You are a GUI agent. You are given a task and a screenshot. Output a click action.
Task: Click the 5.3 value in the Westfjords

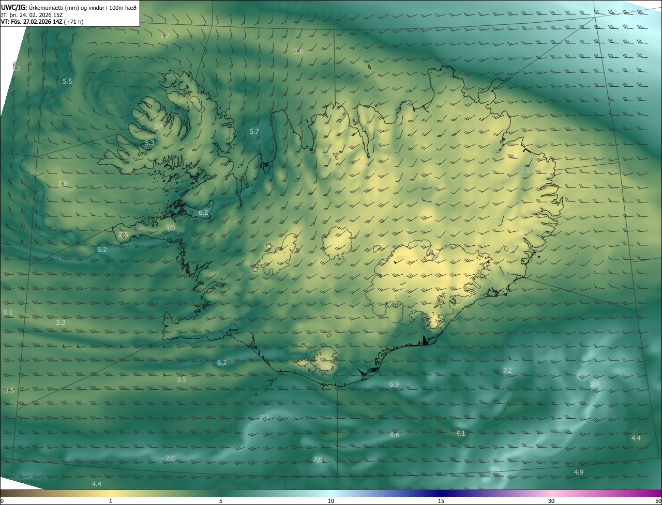149,143
